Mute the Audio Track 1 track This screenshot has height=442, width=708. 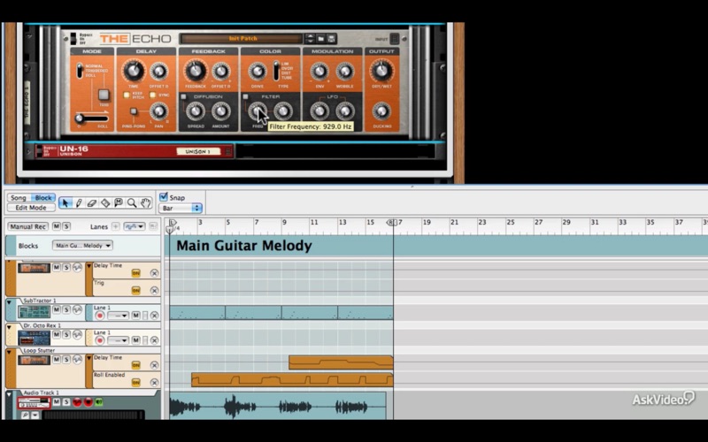point(57,402)
